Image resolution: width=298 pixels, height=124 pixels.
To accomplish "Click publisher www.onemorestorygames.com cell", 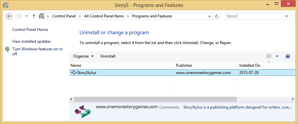I will 203,73.
